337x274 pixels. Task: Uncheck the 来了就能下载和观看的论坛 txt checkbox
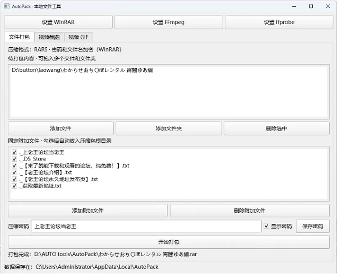pos(14,166)
